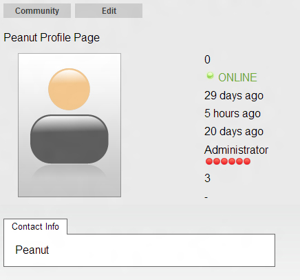Click the 5 hours ago value
300x280 pixels.
[233, 113]
